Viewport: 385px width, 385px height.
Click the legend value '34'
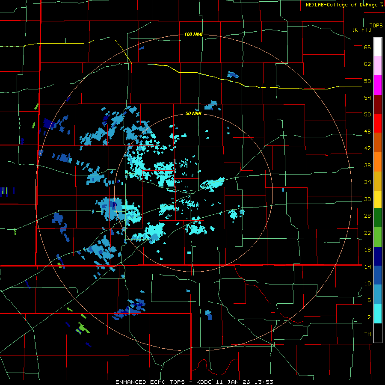coord(367,182)
